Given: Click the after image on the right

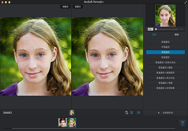Looking at the screenshot, I should click(x=107, y=56).
